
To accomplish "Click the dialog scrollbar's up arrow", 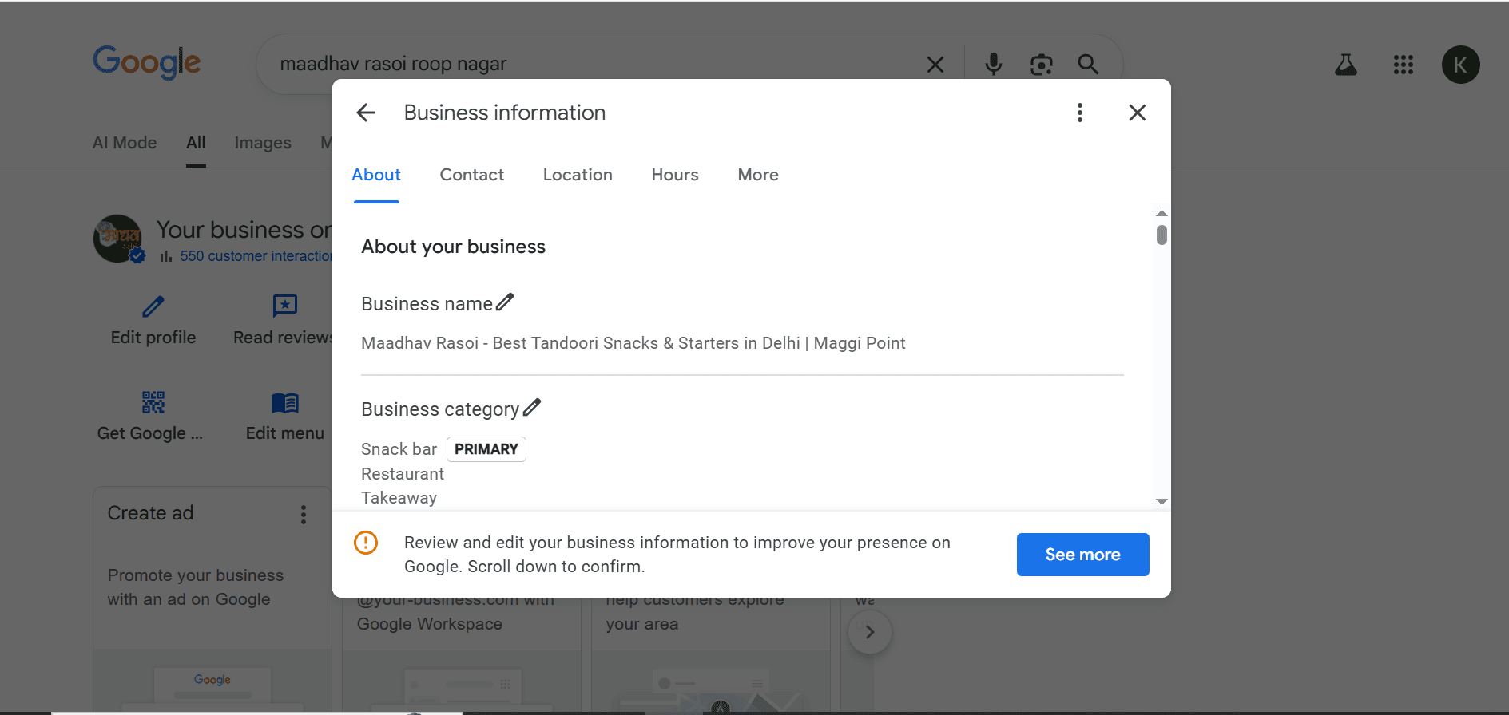I will pyautogui.click(x=1162, y=213).
